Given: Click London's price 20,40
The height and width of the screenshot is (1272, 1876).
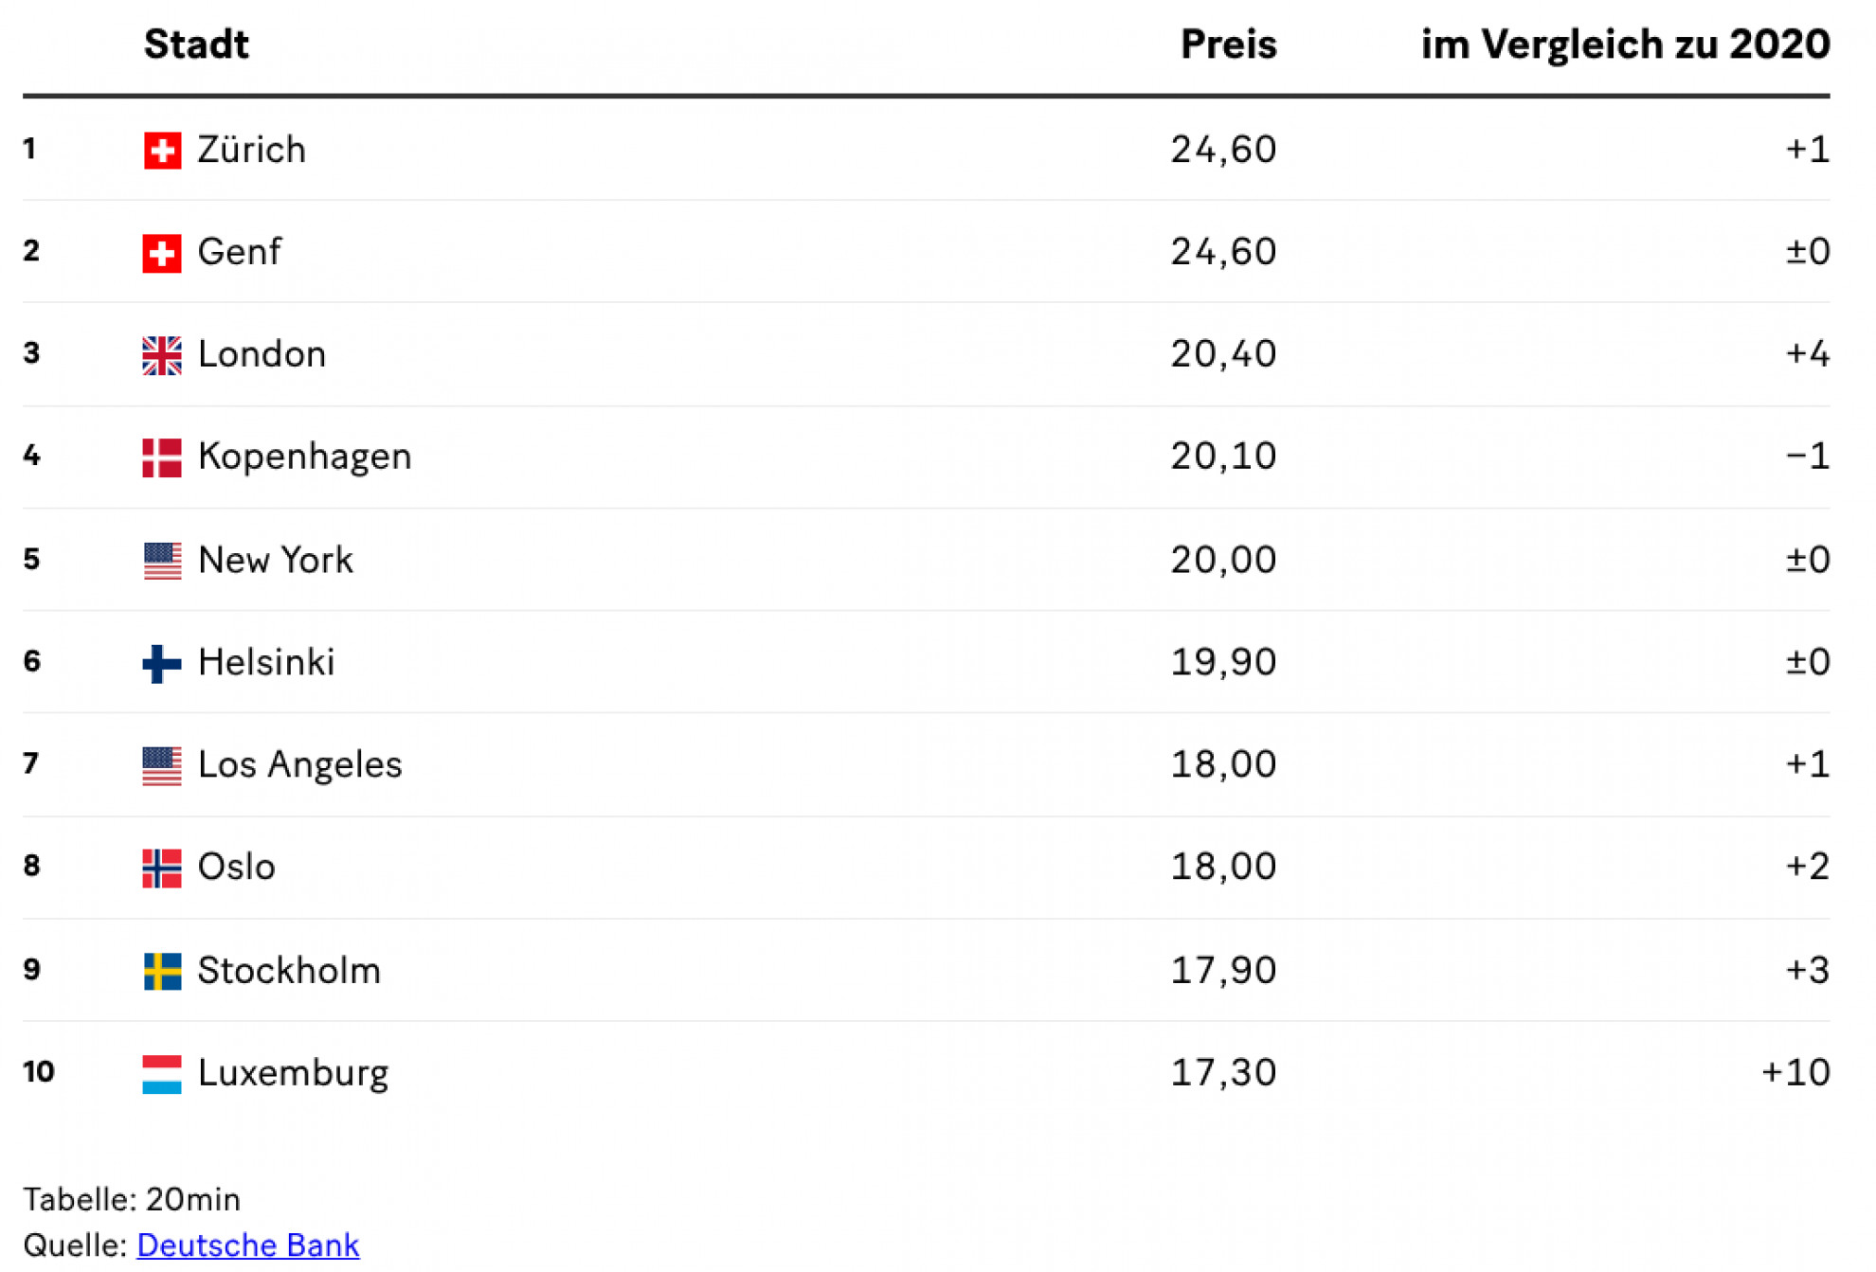Looking at the screenshot, I should 1223,354.
